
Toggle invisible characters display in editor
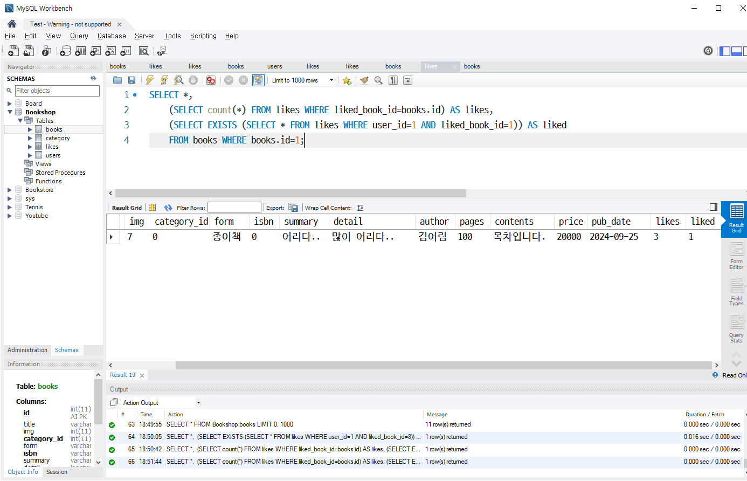click(x=393, y=80)
